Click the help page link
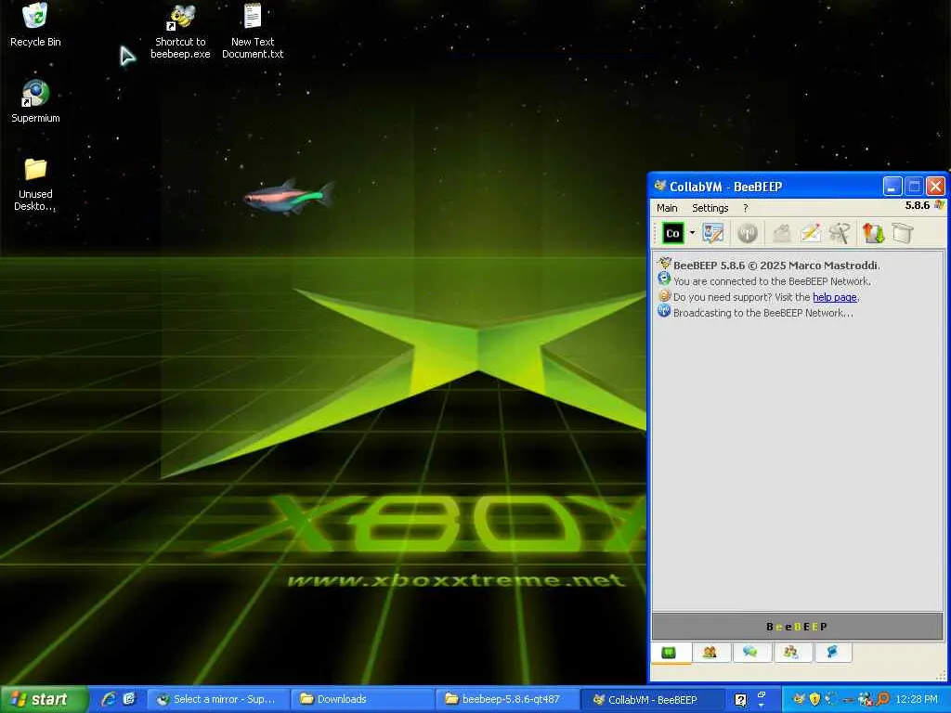951x713 pixels. pos(835,297)
